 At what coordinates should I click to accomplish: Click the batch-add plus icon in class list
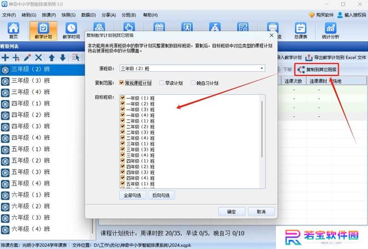16,57
